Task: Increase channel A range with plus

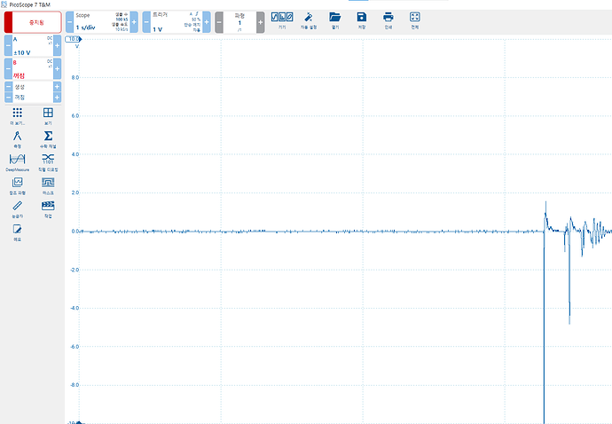Action: point(57,45)
